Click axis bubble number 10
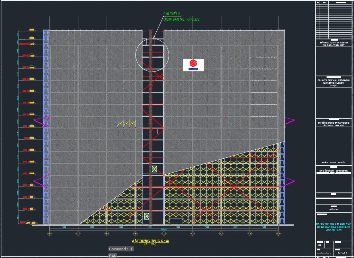 click(x=164, y=234)
